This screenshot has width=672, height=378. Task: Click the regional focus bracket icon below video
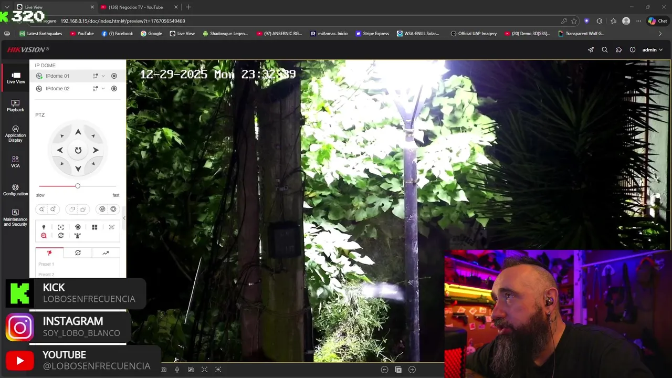point(205,370)
